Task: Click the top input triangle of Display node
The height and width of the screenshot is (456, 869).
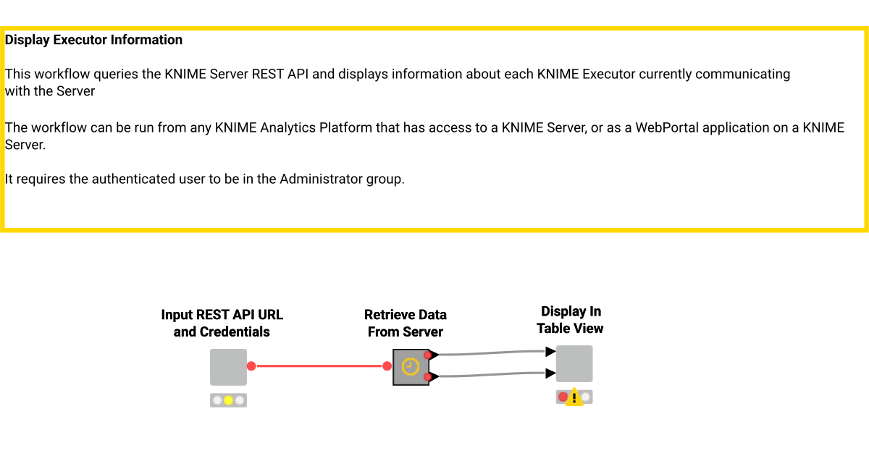Action: click(x=549, y=352)
